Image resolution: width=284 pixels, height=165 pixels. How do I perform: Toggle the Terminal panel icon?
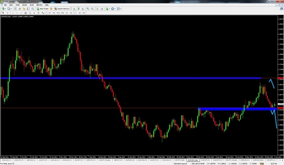point(28,9)
